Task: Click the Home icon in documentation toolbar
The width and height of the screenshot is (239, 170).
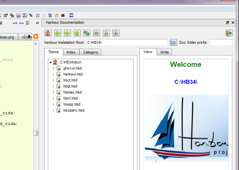Action: click(48, 33)
